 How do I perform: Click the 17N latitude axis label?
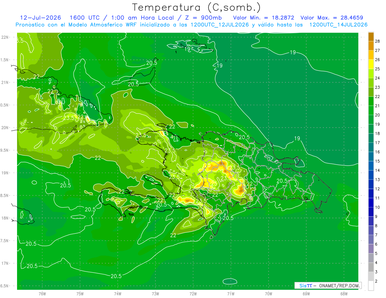5,263
